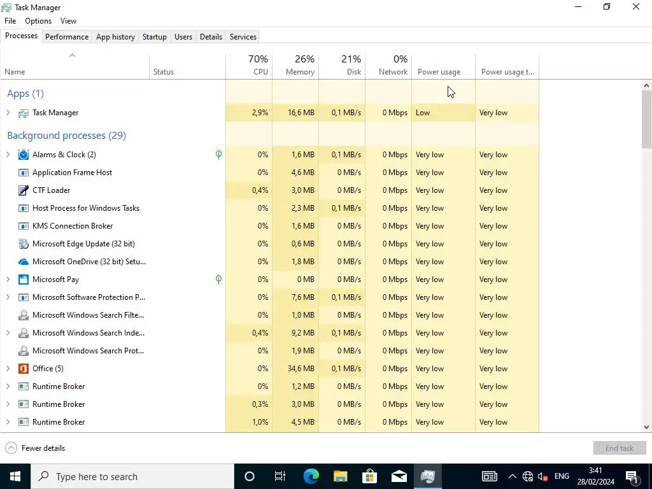The width and height of the screenshot is (652, 489).
Task: Sort processes by Memory column
Action: [x=295, y=66]
